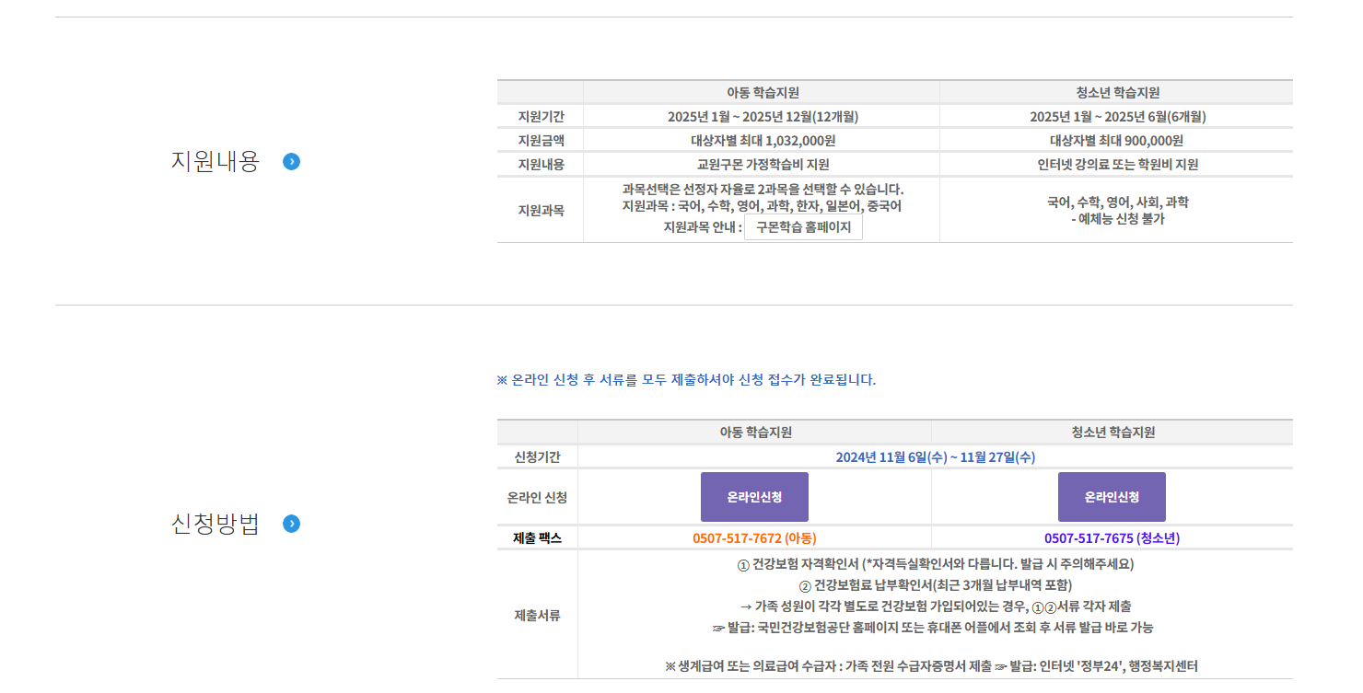
Task: Click 아동 학습지원 header in 신청방법 table
Action: 754,433
